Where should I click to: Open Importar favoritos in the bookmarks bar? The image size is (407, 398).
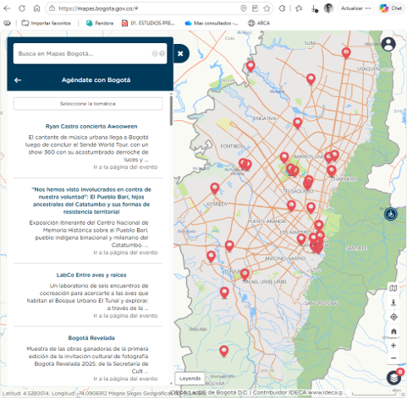click(x=47, y=23)
